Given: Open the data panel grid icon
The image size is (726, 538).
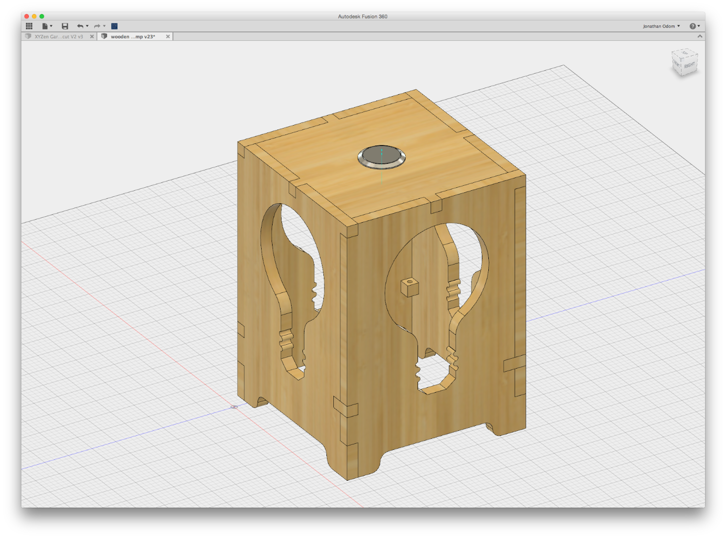Looking at the screenshot, I should 29,26.
